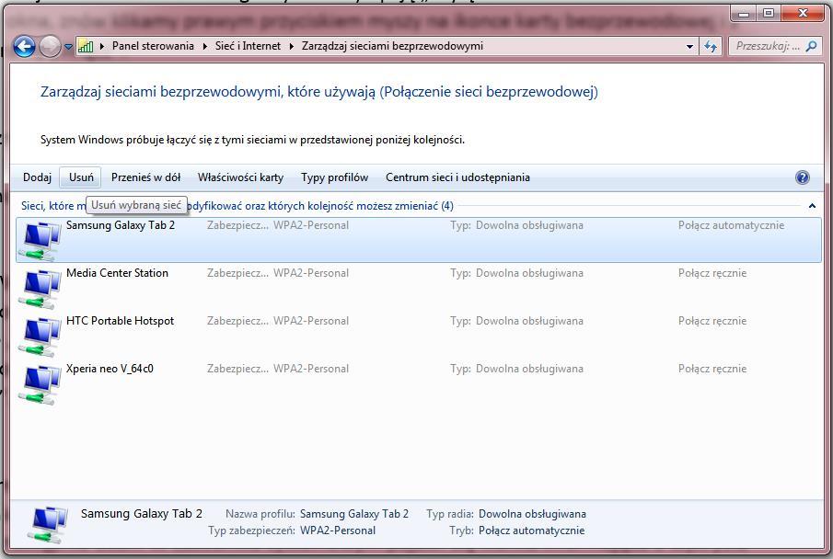Minimize the window
Image resolution: width=833 pixels, height=559 pixels.
[x=744, y=13]
